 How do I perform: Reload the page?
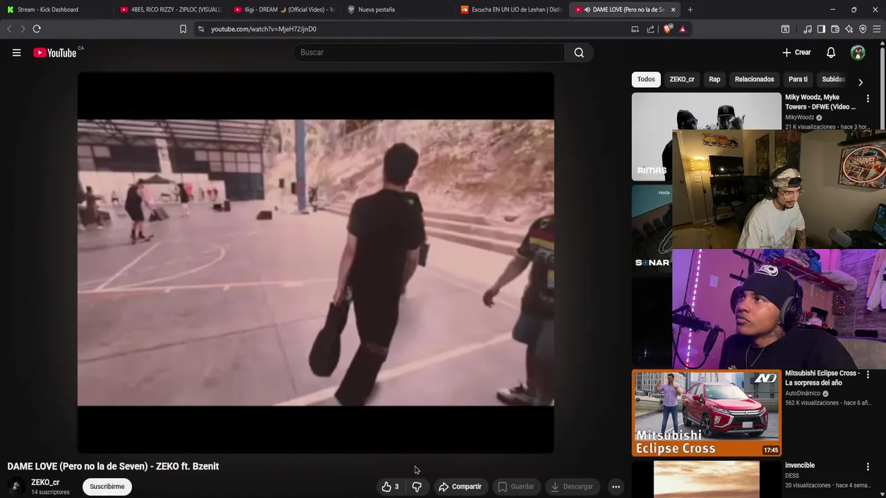37,29
